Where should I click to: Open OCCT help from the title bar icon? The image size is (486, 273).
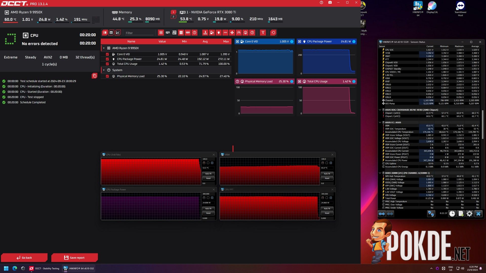coord(321,3)
